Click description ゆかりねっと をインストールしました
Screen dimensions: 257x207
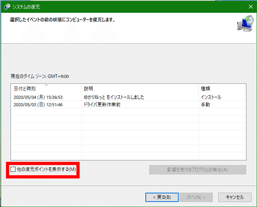[114, 97]
